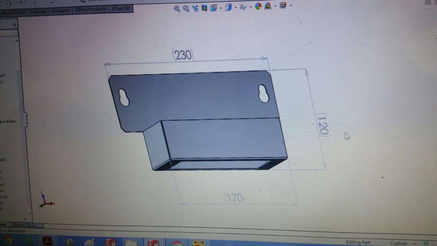Toggle Hide/Show Items glasses icon
The image size is (437, 246).
point(242,7)
